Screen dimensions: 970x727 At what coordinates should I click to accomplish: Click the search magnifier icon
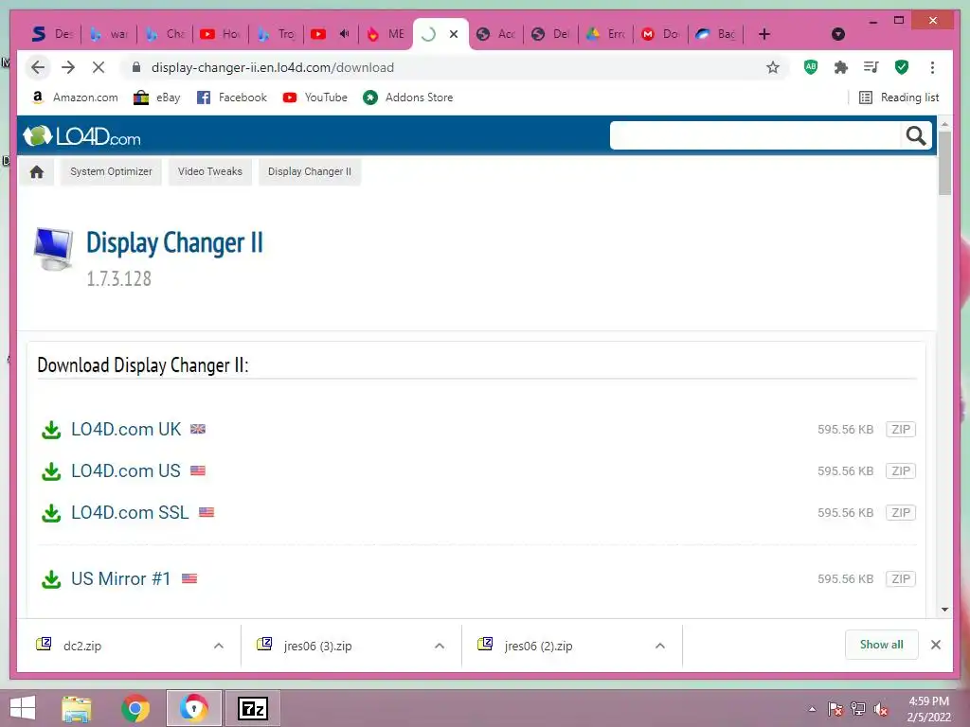(916, 135)
